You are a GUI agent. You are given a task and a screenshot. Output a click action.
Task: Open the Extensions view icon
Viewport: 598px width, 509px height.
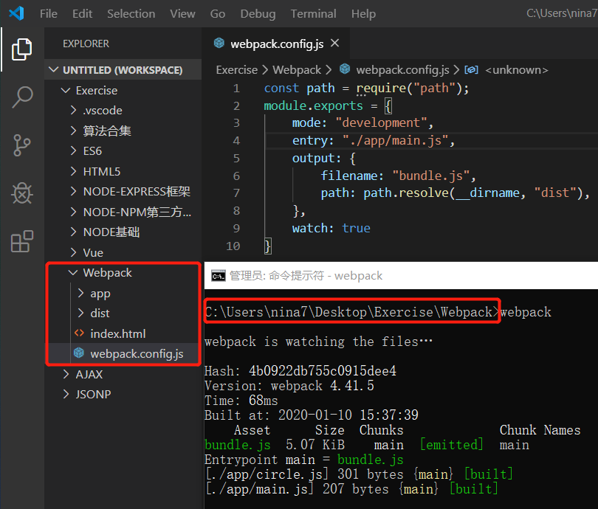(22, 241)
